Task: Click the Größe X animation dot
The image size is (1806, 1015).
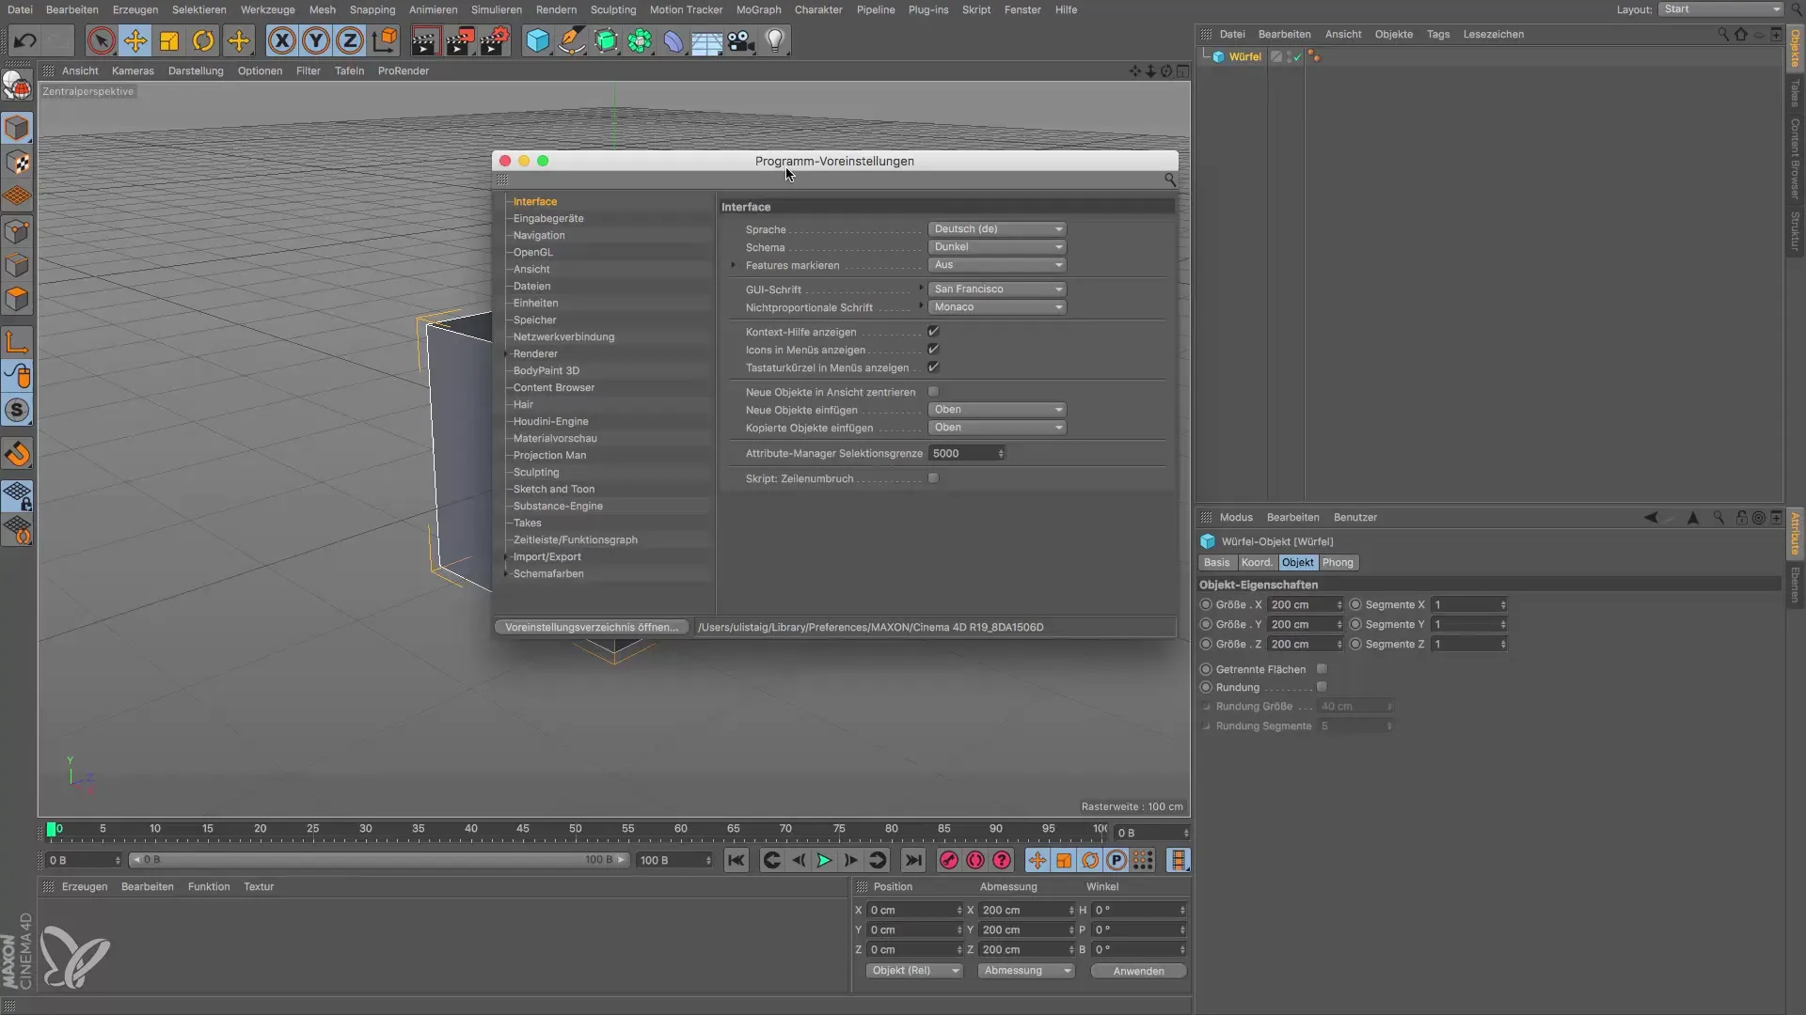Action: [x=1206, y=604]
